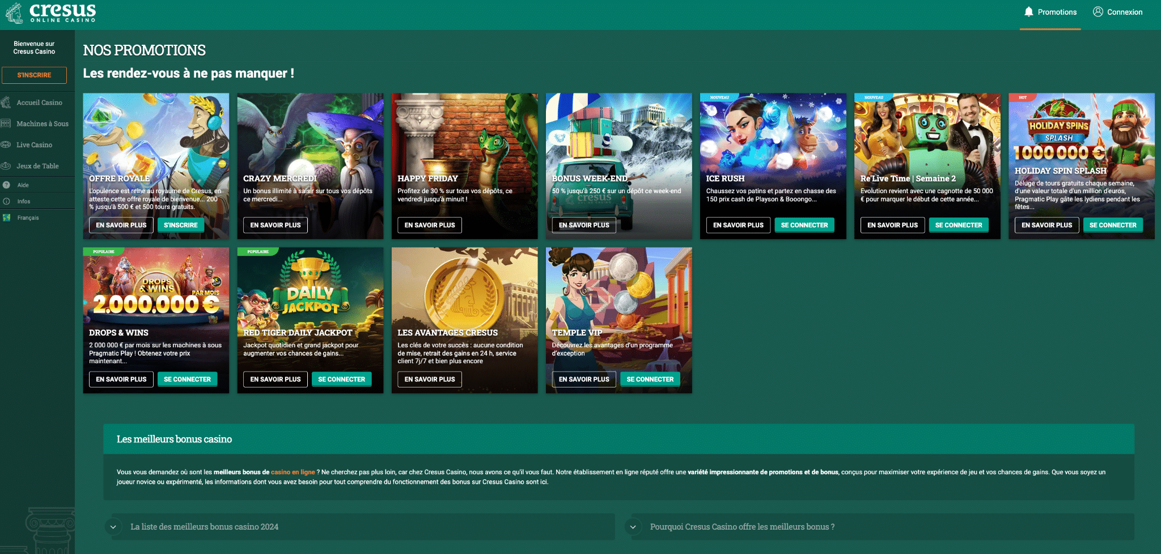The width and height of the screenshot is (1161, 554).
Task: Click En savoir plus on Crazy Mercredi
Action: (x=276, y=225)
